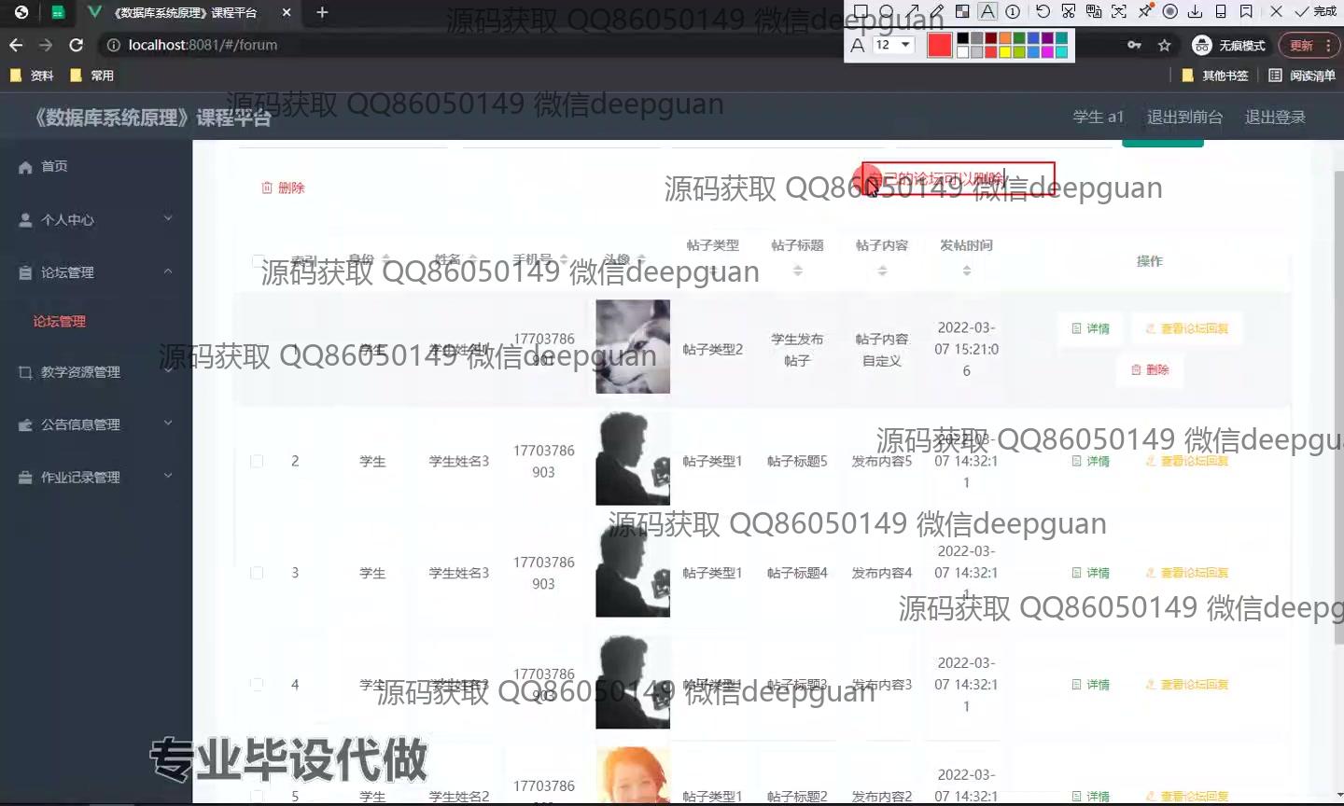
Task: Reload the page with the refresh icon
Action: pyautogui.click(x=77, y=45)
